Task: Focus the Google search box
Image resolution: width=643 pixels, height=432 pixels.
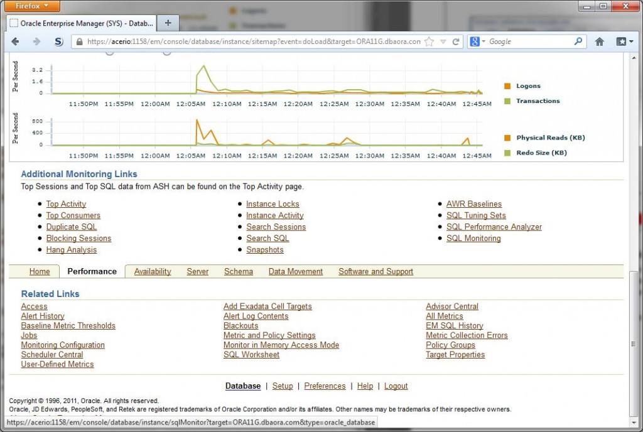Action: 530,41
